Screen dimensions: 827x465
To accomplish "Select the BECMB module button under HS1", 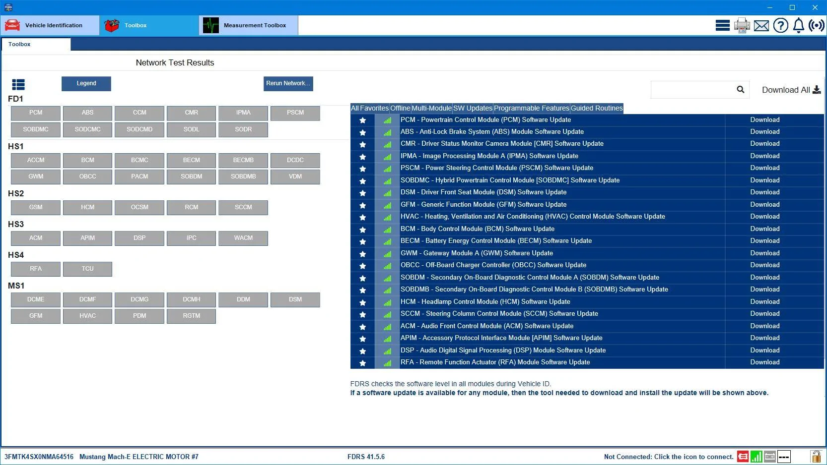I will 243,161.
